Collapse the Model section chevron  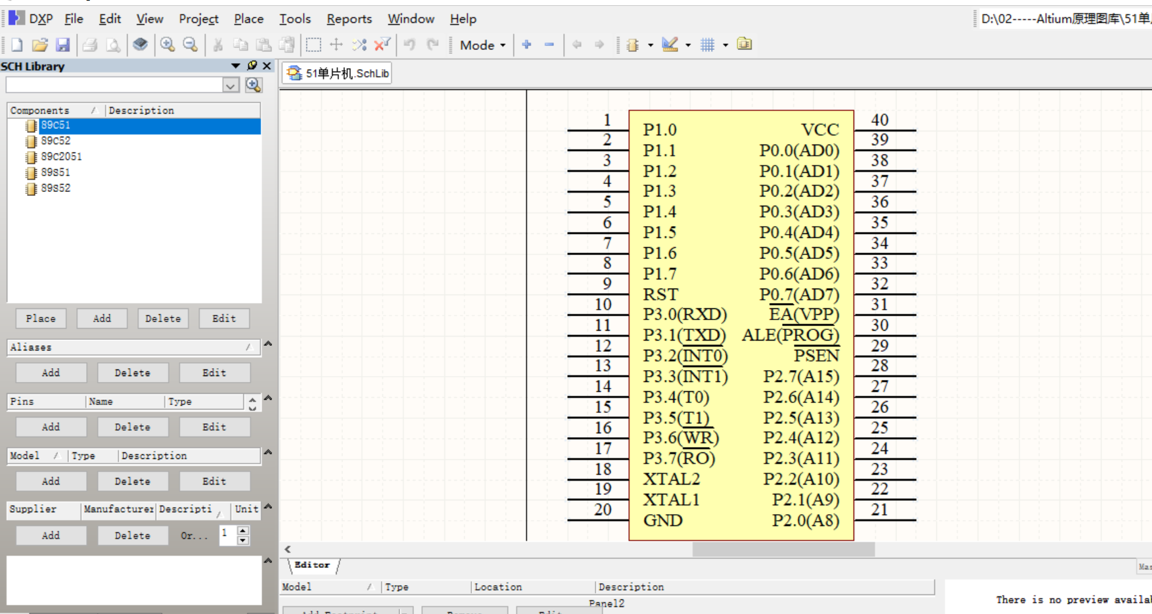pos(268,452)
